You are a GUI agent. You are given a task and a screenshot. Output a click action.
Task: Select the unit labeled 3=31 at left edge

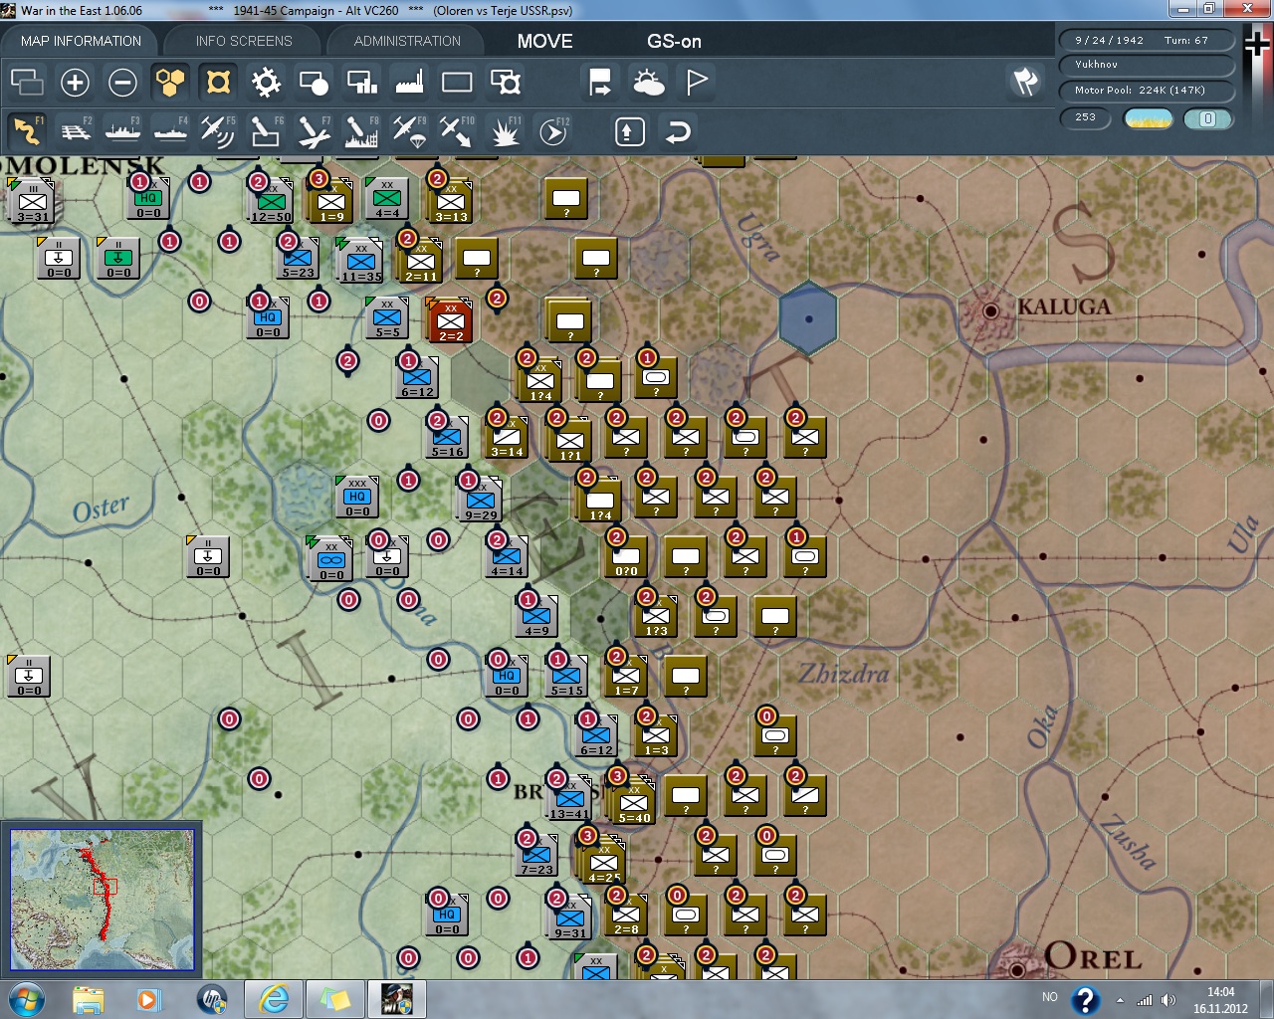coord(32,201)
